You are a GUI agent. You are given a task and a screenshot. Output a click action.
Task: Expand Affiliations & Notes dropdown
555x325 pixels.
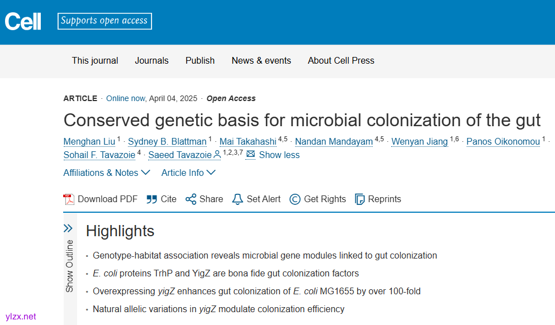point(106,173)
